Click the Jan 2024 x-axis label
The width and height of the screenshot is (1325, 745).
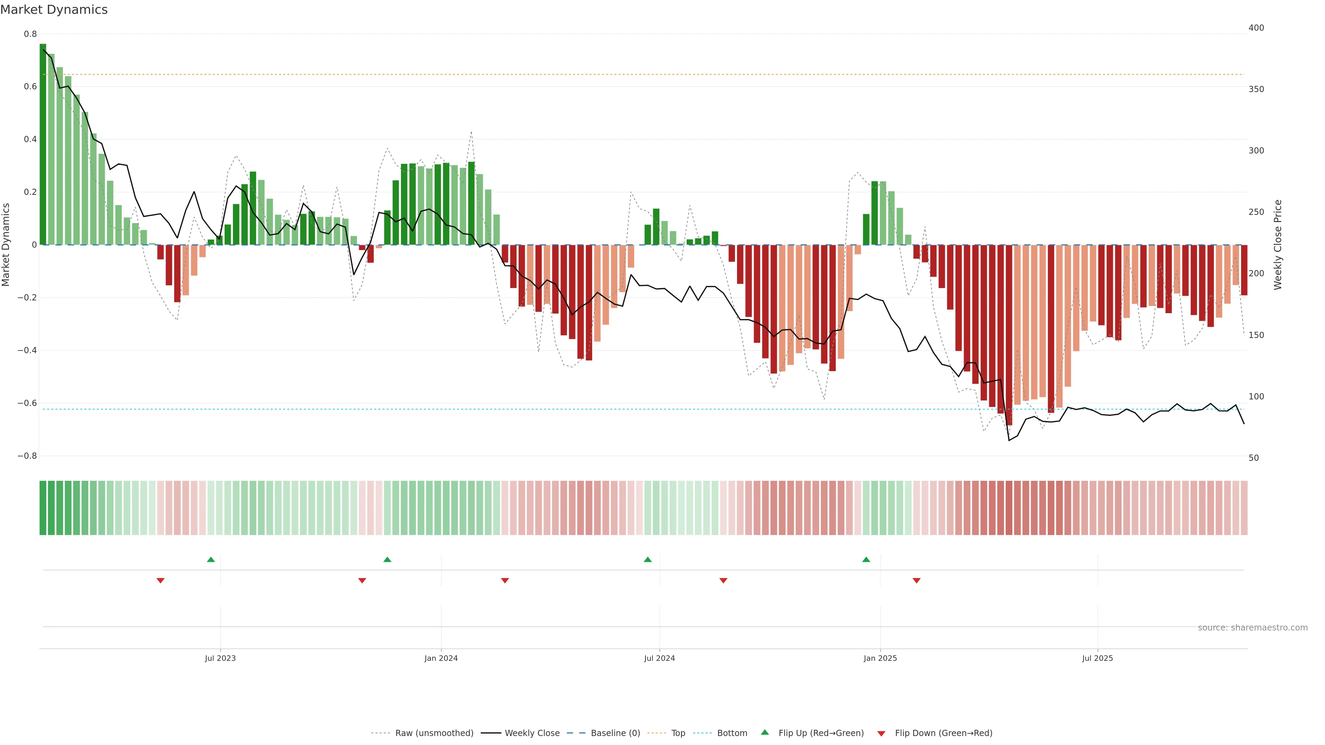coord(441,658)
